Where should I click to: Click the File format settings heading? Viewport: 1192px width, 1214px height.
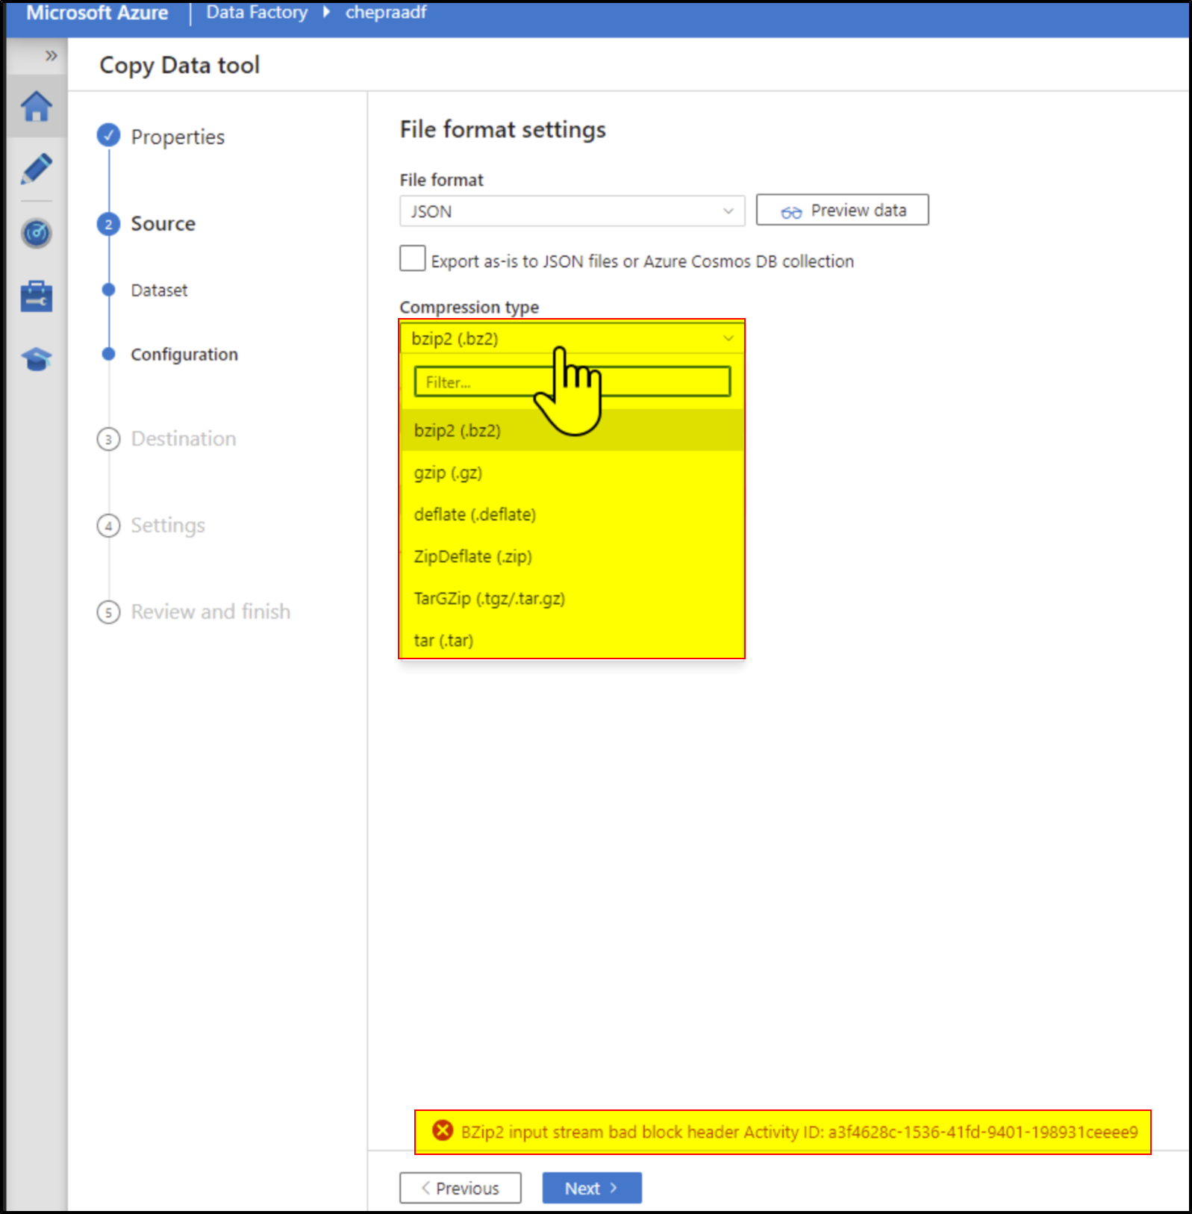[503, 129]
